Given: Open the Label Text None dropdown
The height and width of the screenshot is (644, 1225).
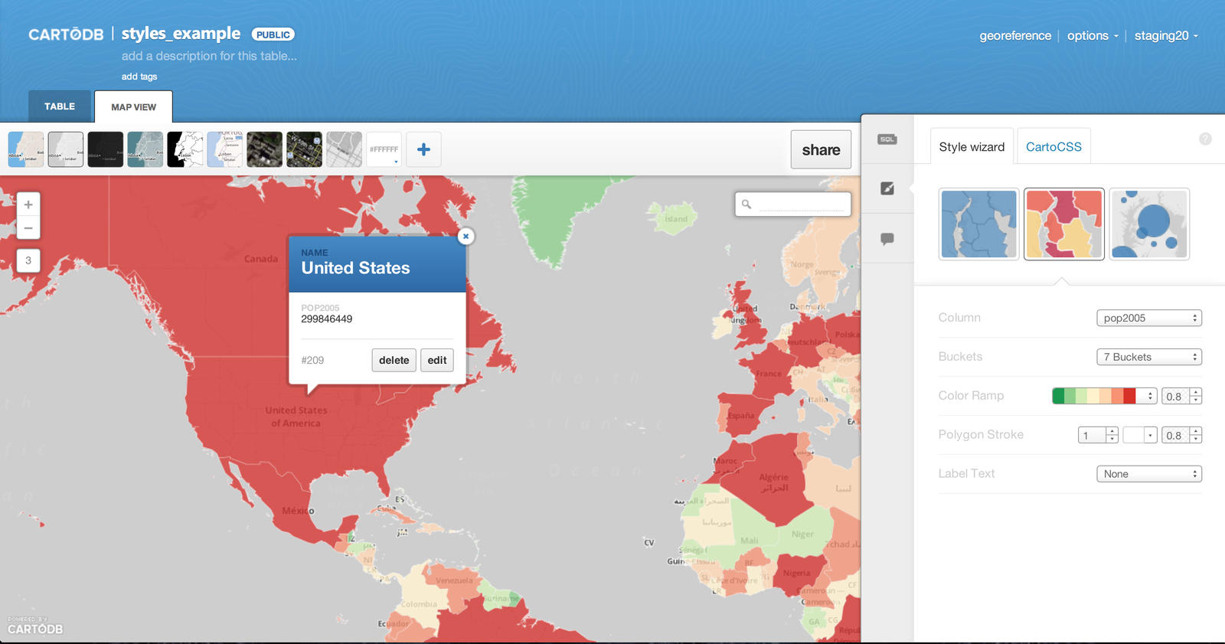Looking at the screenshot, I should 1149,474.
